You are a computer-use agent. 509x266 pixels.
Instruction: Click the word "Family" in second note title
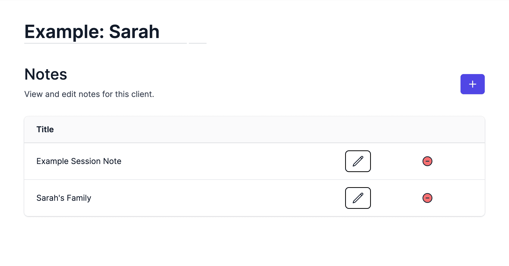click(79, 198)
